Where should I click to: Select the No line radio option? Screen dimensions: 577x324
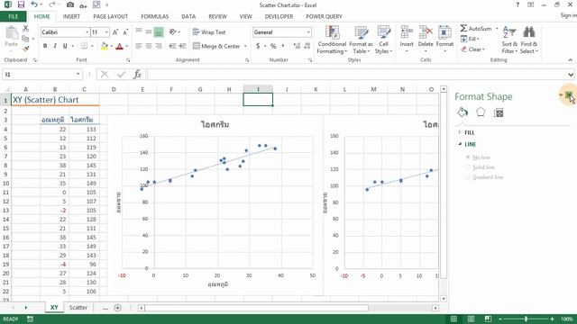468,157
